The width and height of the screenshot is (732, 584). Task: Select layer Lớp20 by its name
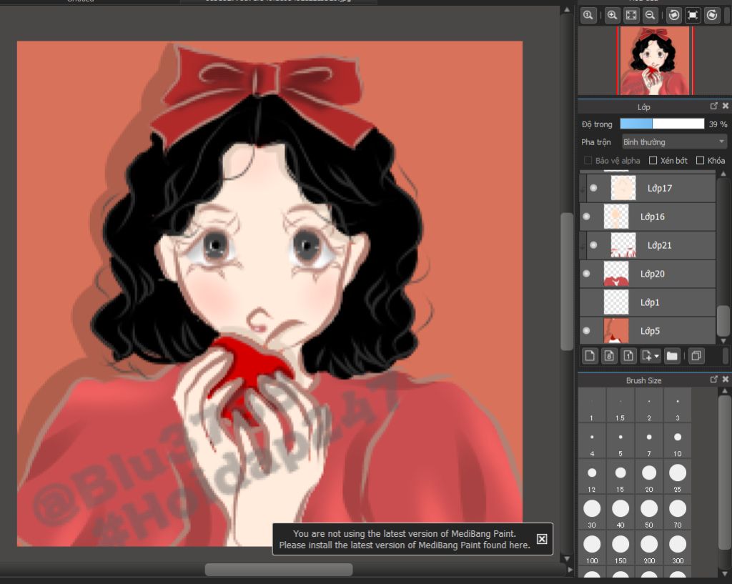point(652,274)
